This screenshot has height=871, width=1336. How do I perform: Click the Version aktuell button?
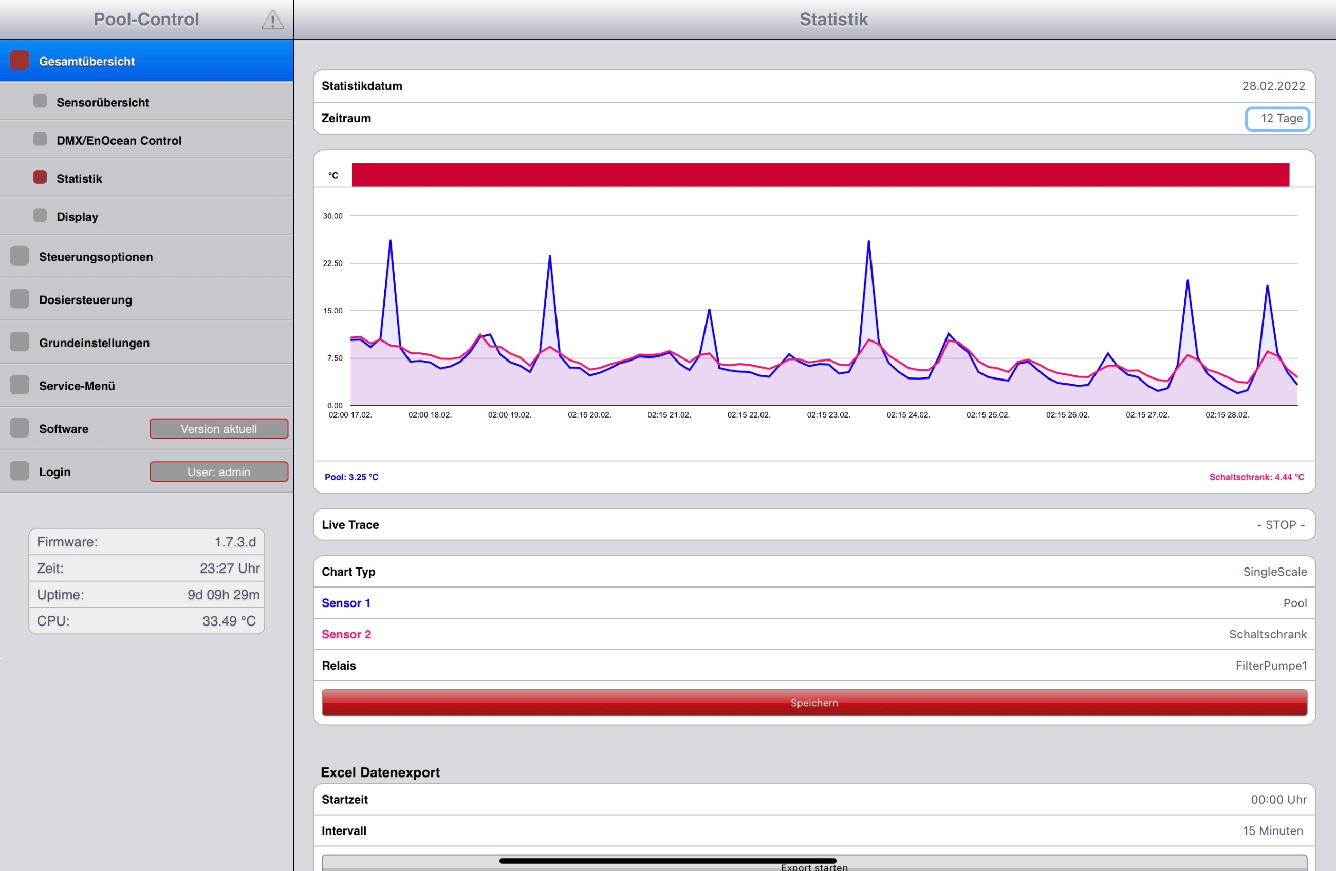click(219, 429)
